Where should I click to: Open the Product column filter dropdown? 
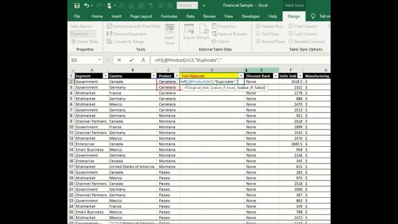177,76
